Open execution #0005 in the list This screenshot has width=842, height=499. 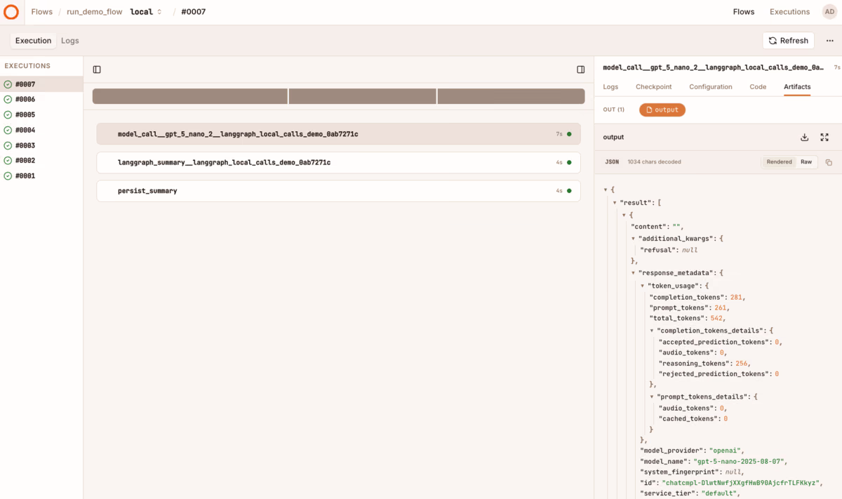[41, 115]
